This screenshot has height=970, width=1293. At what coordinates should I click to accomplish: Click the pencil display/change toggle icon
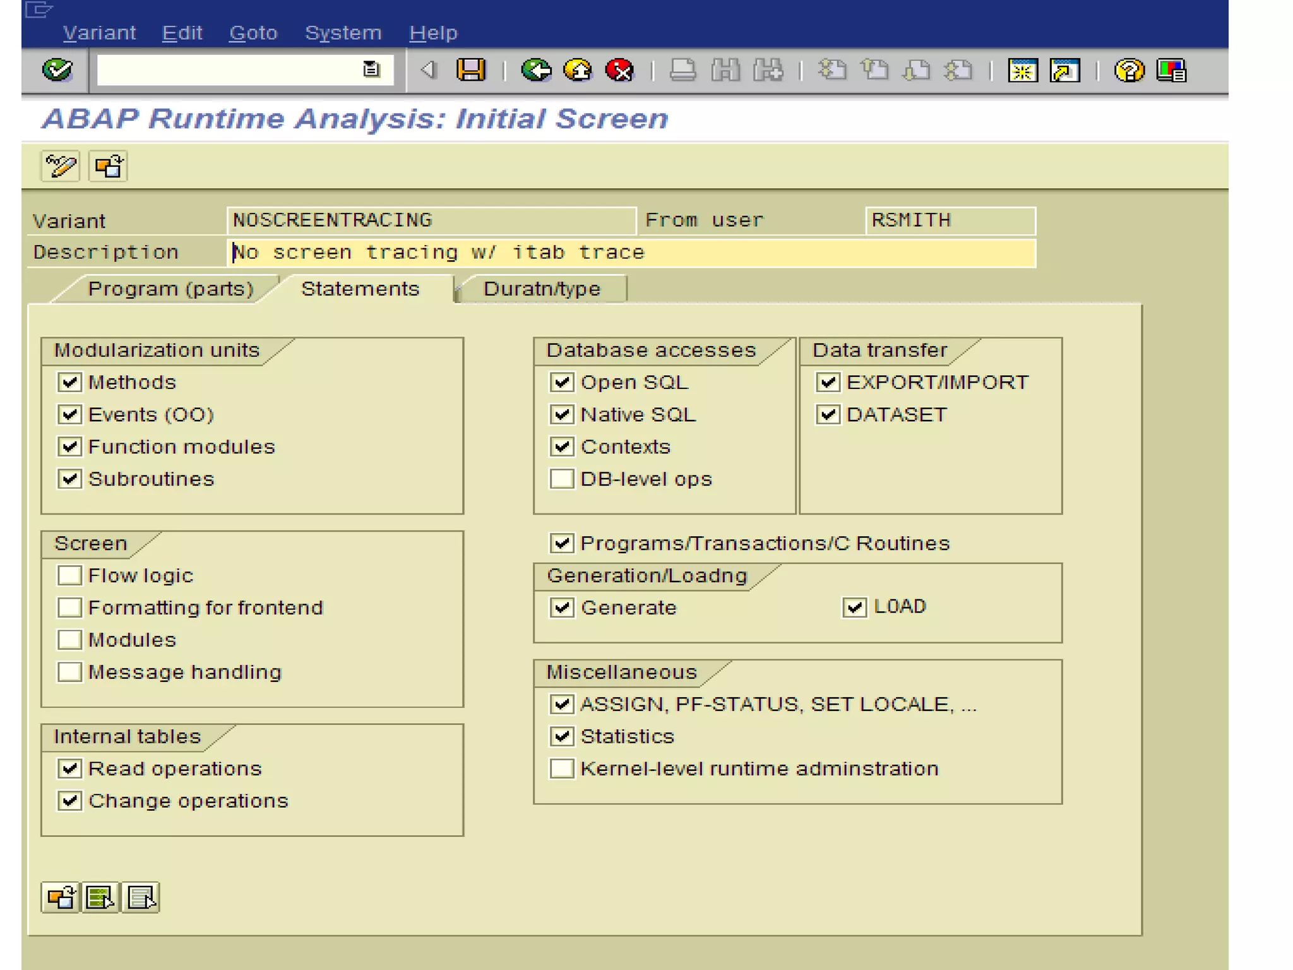[61, 167]
